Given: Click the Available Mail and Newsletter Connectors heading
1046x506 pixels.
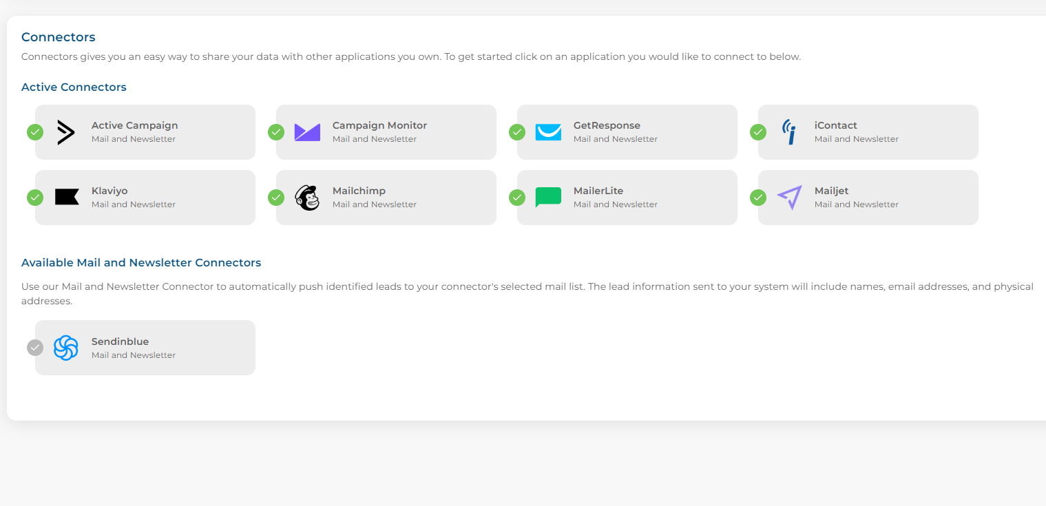Looking at the screenshot, I should point(141,262).
